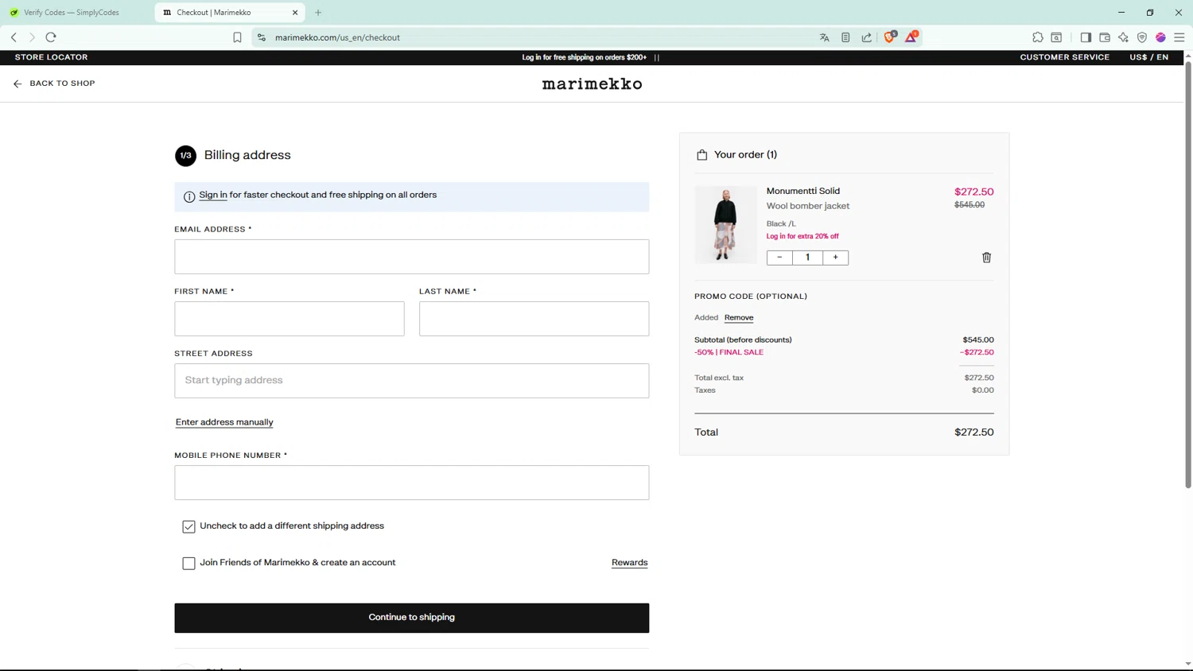Switch to Verify Codes — SimplyCodes tab
1193x671 pixels.
[x=72, y=13]
